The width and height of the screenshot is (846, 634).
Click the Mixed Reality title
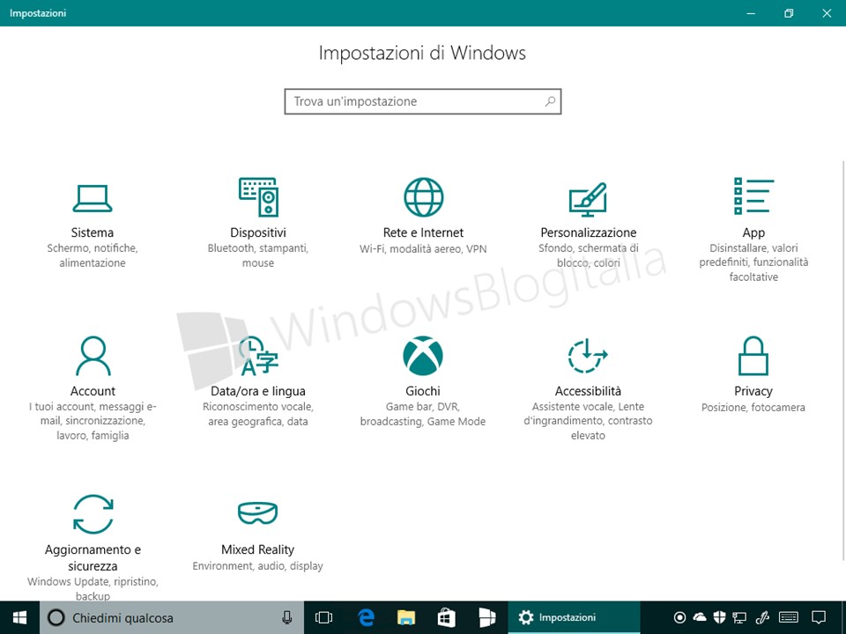pos(258,549)
